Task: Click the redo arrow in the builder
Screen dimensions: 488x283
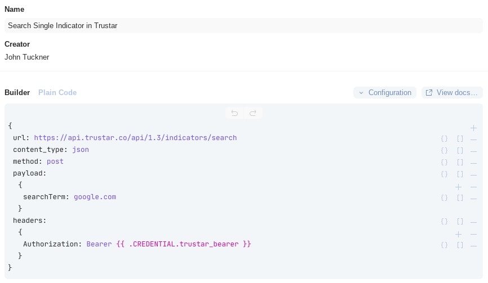Action: point(253,113)
